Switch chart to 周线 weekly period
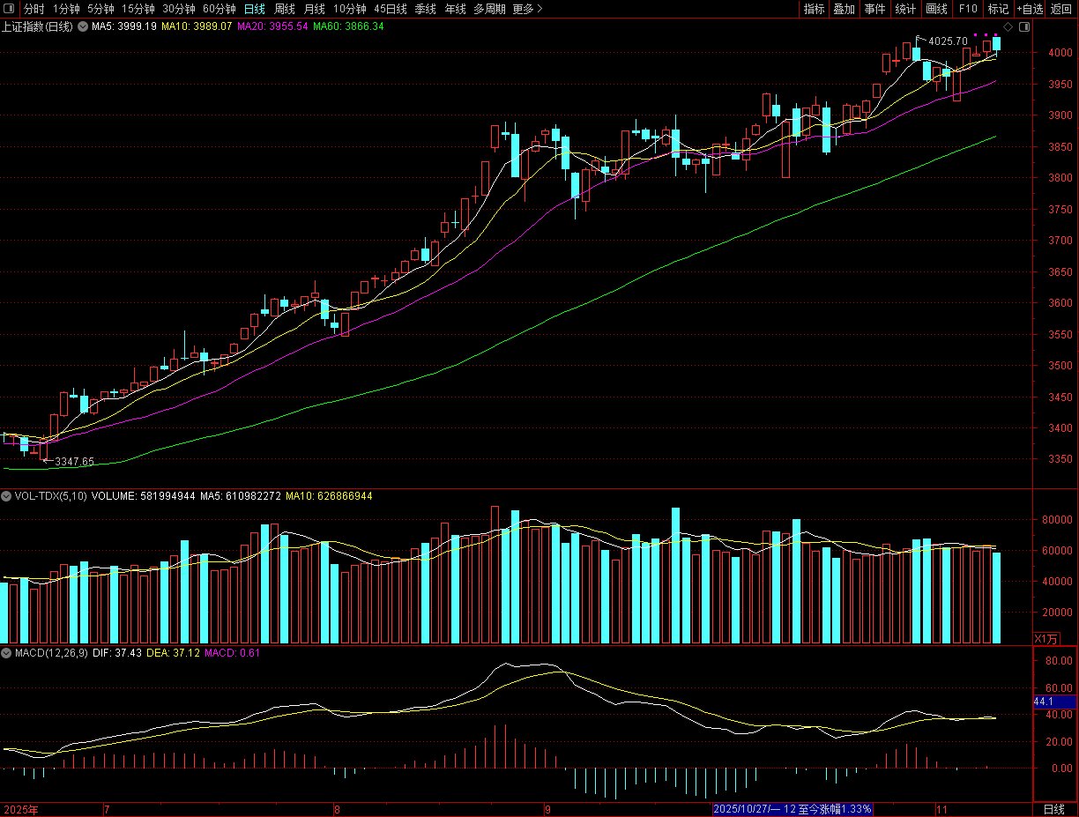1079x817 pixels. point(284,9)
